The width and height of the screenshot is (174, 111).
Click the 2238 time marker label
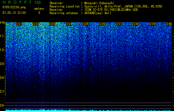pos(135,24)
